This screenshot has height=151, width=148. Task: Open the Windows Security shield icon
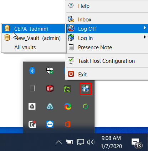tap(50, 71)
